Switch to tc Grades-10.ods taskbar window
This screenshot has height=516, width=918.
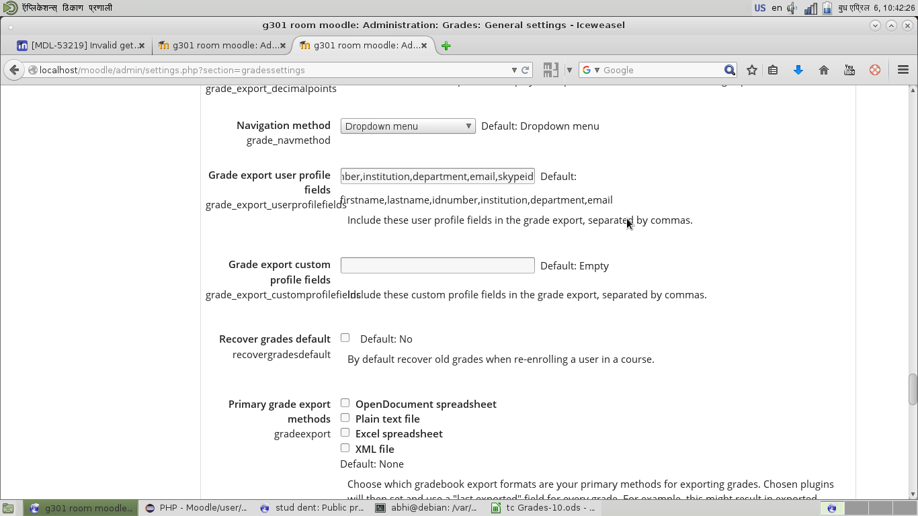click(543, 508)
